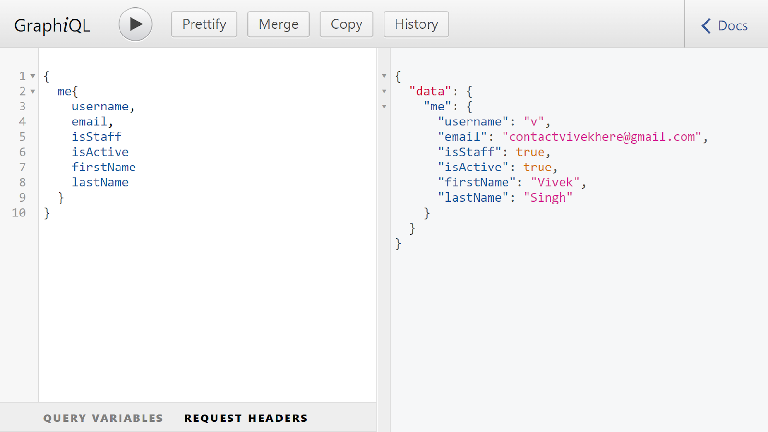Viewport: 768px width, 432px height.
Task: Copy the query using the Copy button
Action: click(346, 24)
